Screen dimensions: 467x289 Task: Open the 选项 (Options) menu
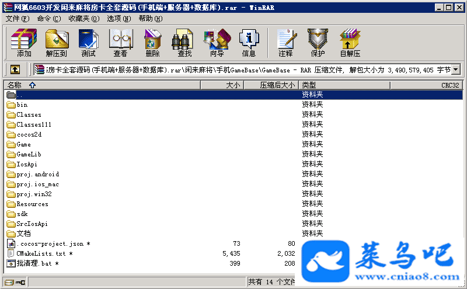click(x=119, y=19)
